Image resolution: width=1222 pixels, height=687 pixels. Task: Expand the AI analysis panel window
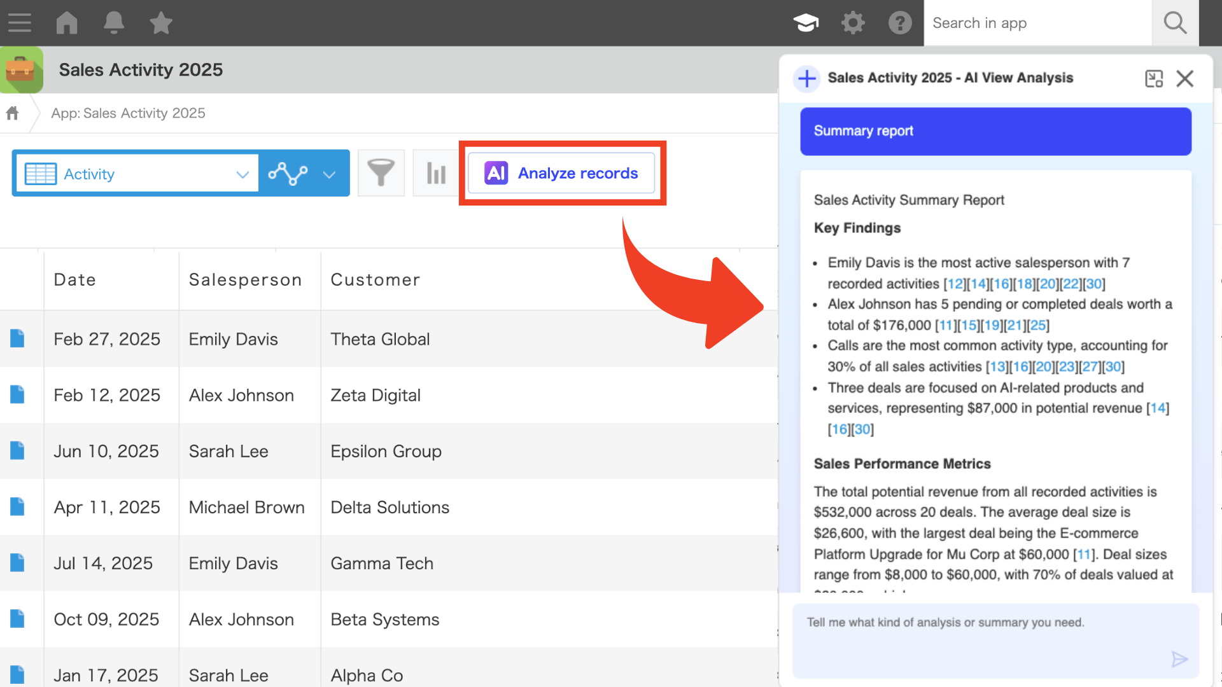[x=1154, y=78]
